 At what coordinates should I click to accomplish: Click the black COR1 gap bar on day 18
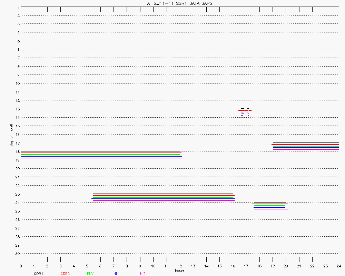100,151
